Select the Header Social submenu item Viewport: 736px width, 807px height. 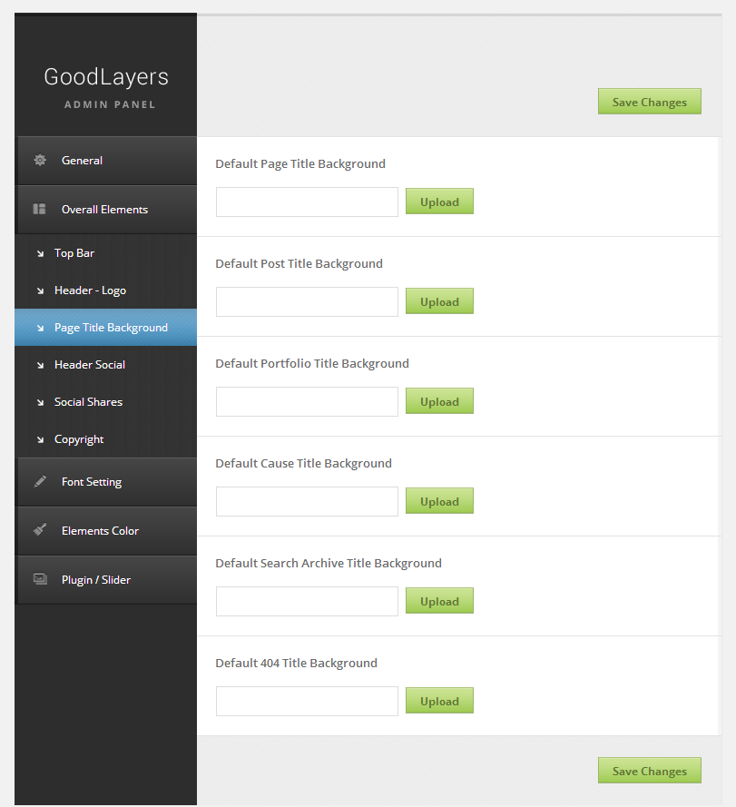pos(90,365)
